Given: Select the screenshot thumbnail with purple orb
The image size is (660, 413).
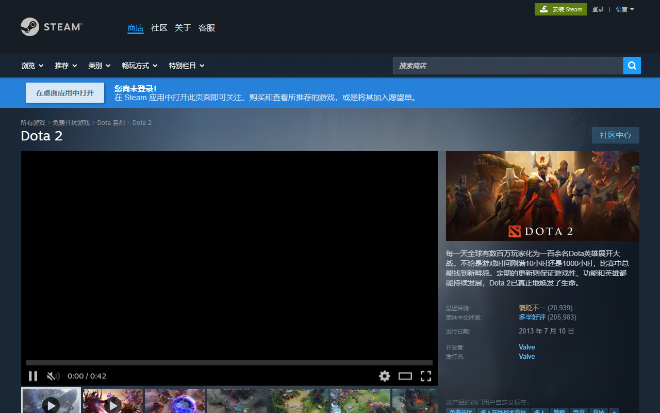Looking at the screenshot, I should click(175, 401).
